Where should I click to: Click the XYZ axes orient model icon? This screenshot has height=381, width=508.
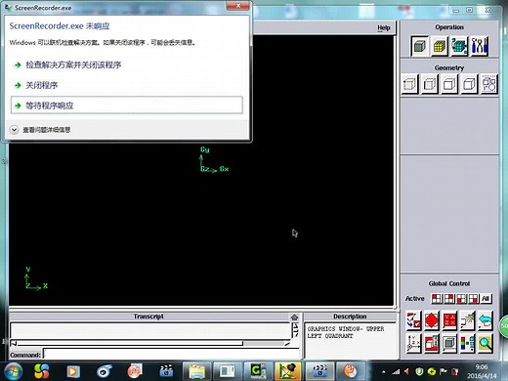[x=413, y=344]
